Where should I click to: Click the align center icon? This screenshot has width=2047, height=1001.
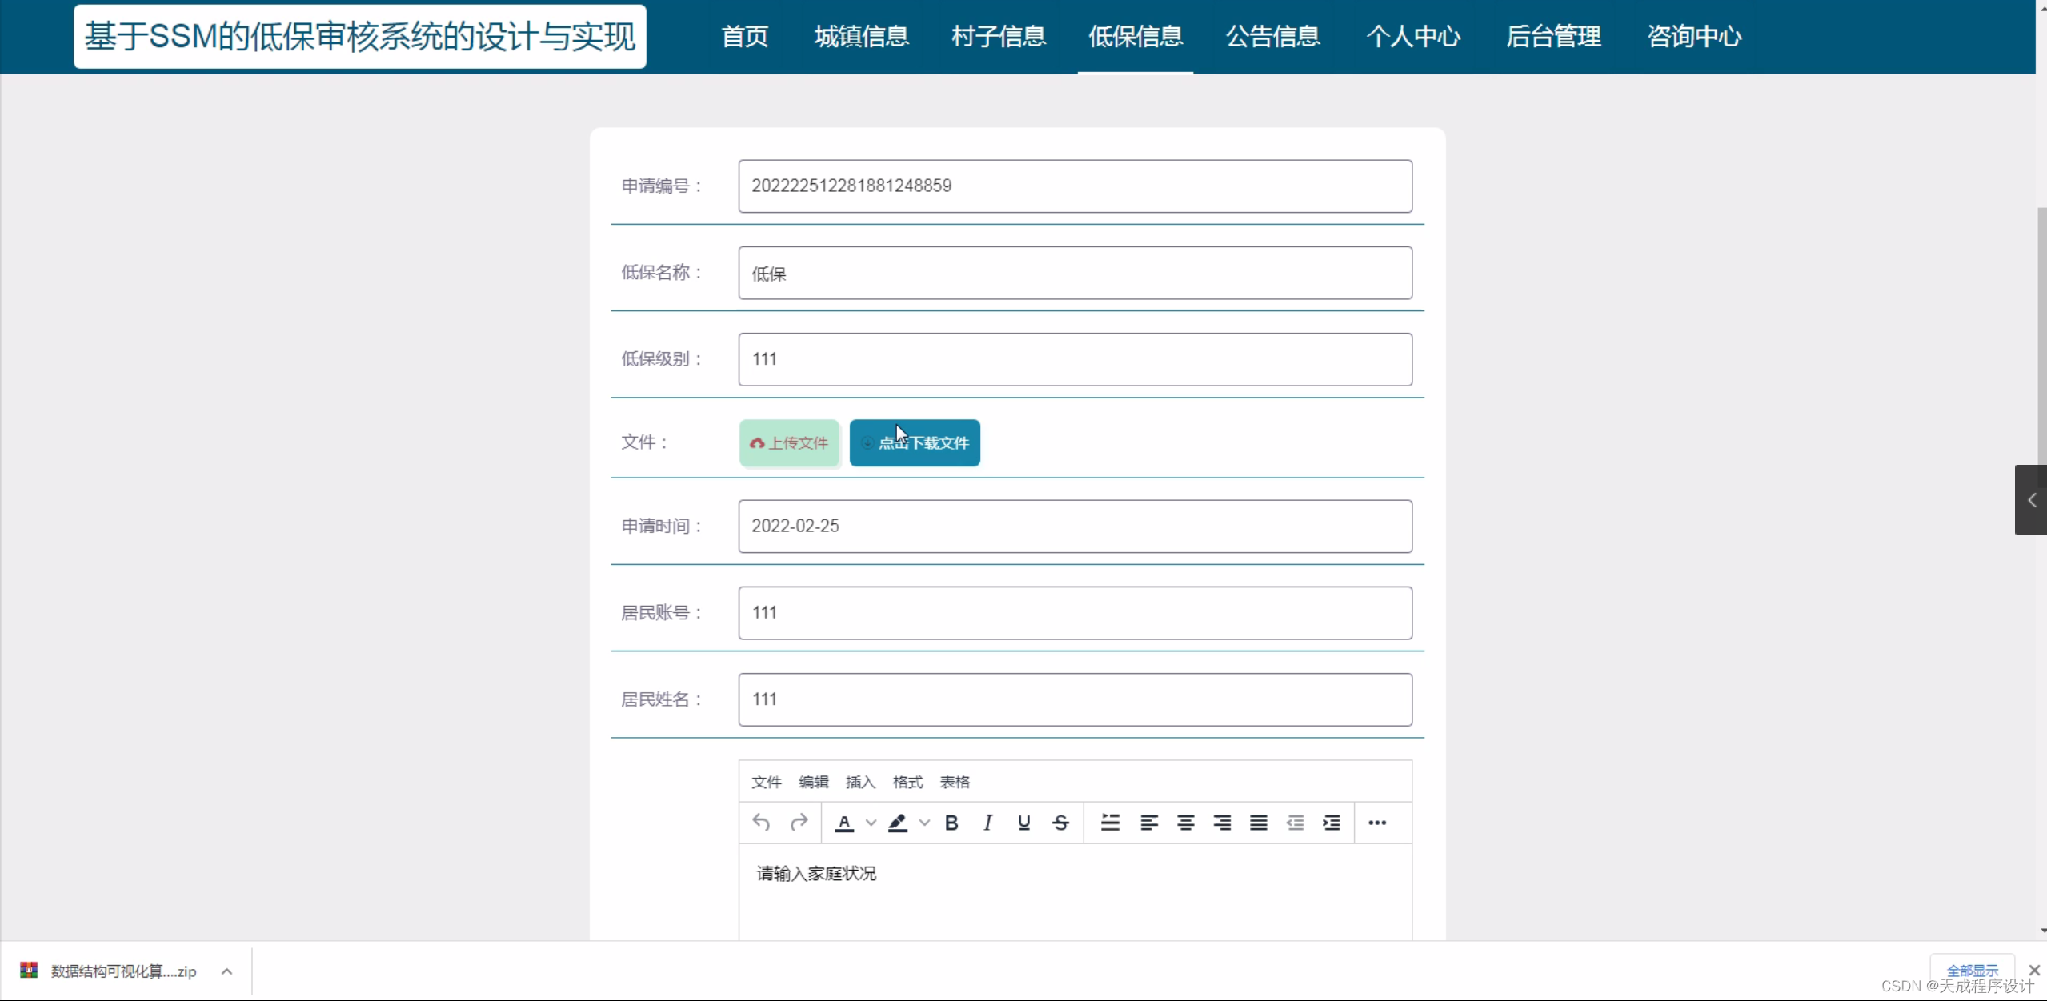[1184, 823]
